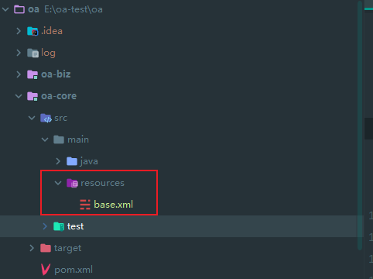Image resolution: width=373 pixels, height=279 pixels.
Task: Click the project tree vertical scrollbar
Action: point(360,126)
